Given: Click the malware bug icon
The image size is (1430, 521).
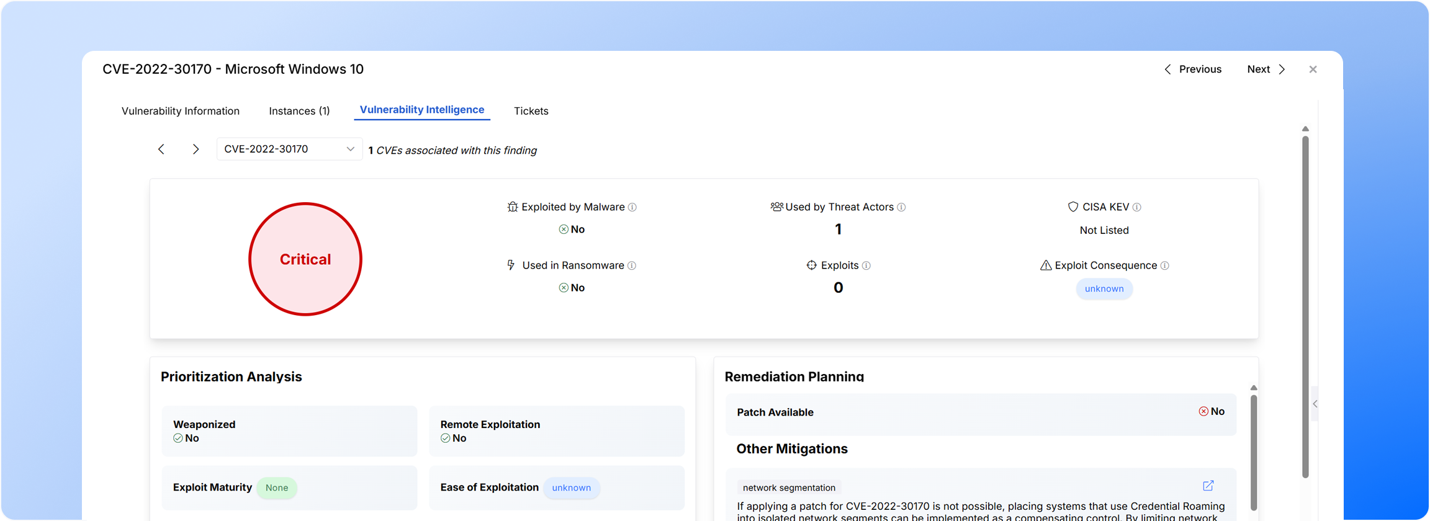Looking at the screenshot, I should tap(513, 207).
